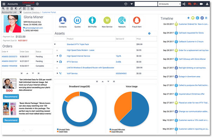Go to next record in Orders list
This screenshot has width=213, height=138.
(x=33, y=73)
